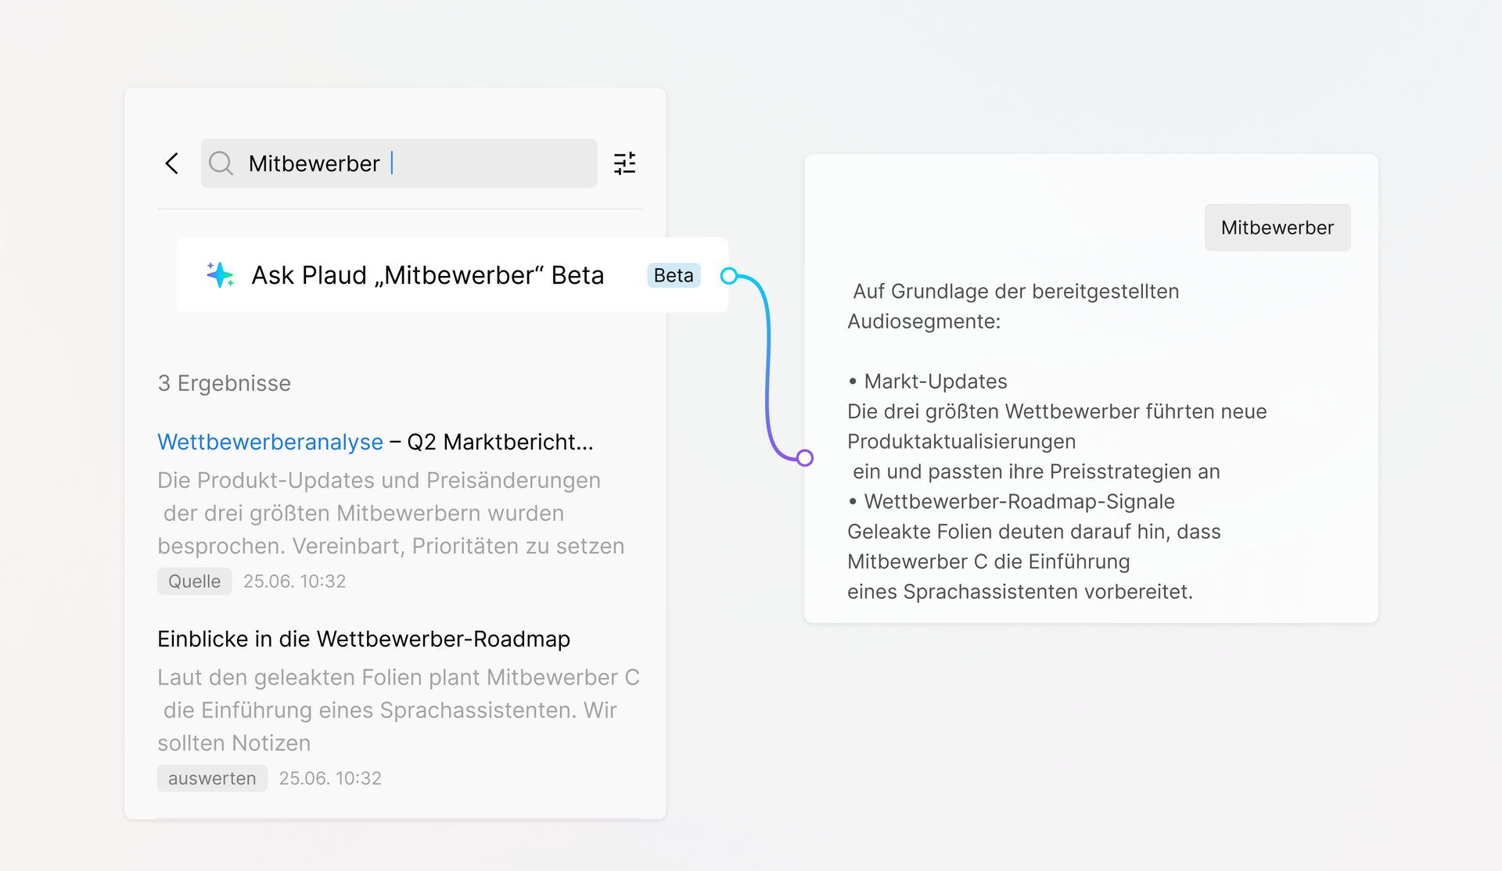1502x871 pixels.
Task: Click the 3 Ergebnisse label
Action: (225, 383)
